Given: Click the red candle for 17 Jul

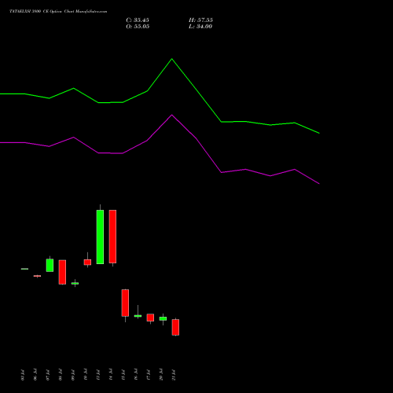Looking at the screenshot, I should [x=150, y=318].
